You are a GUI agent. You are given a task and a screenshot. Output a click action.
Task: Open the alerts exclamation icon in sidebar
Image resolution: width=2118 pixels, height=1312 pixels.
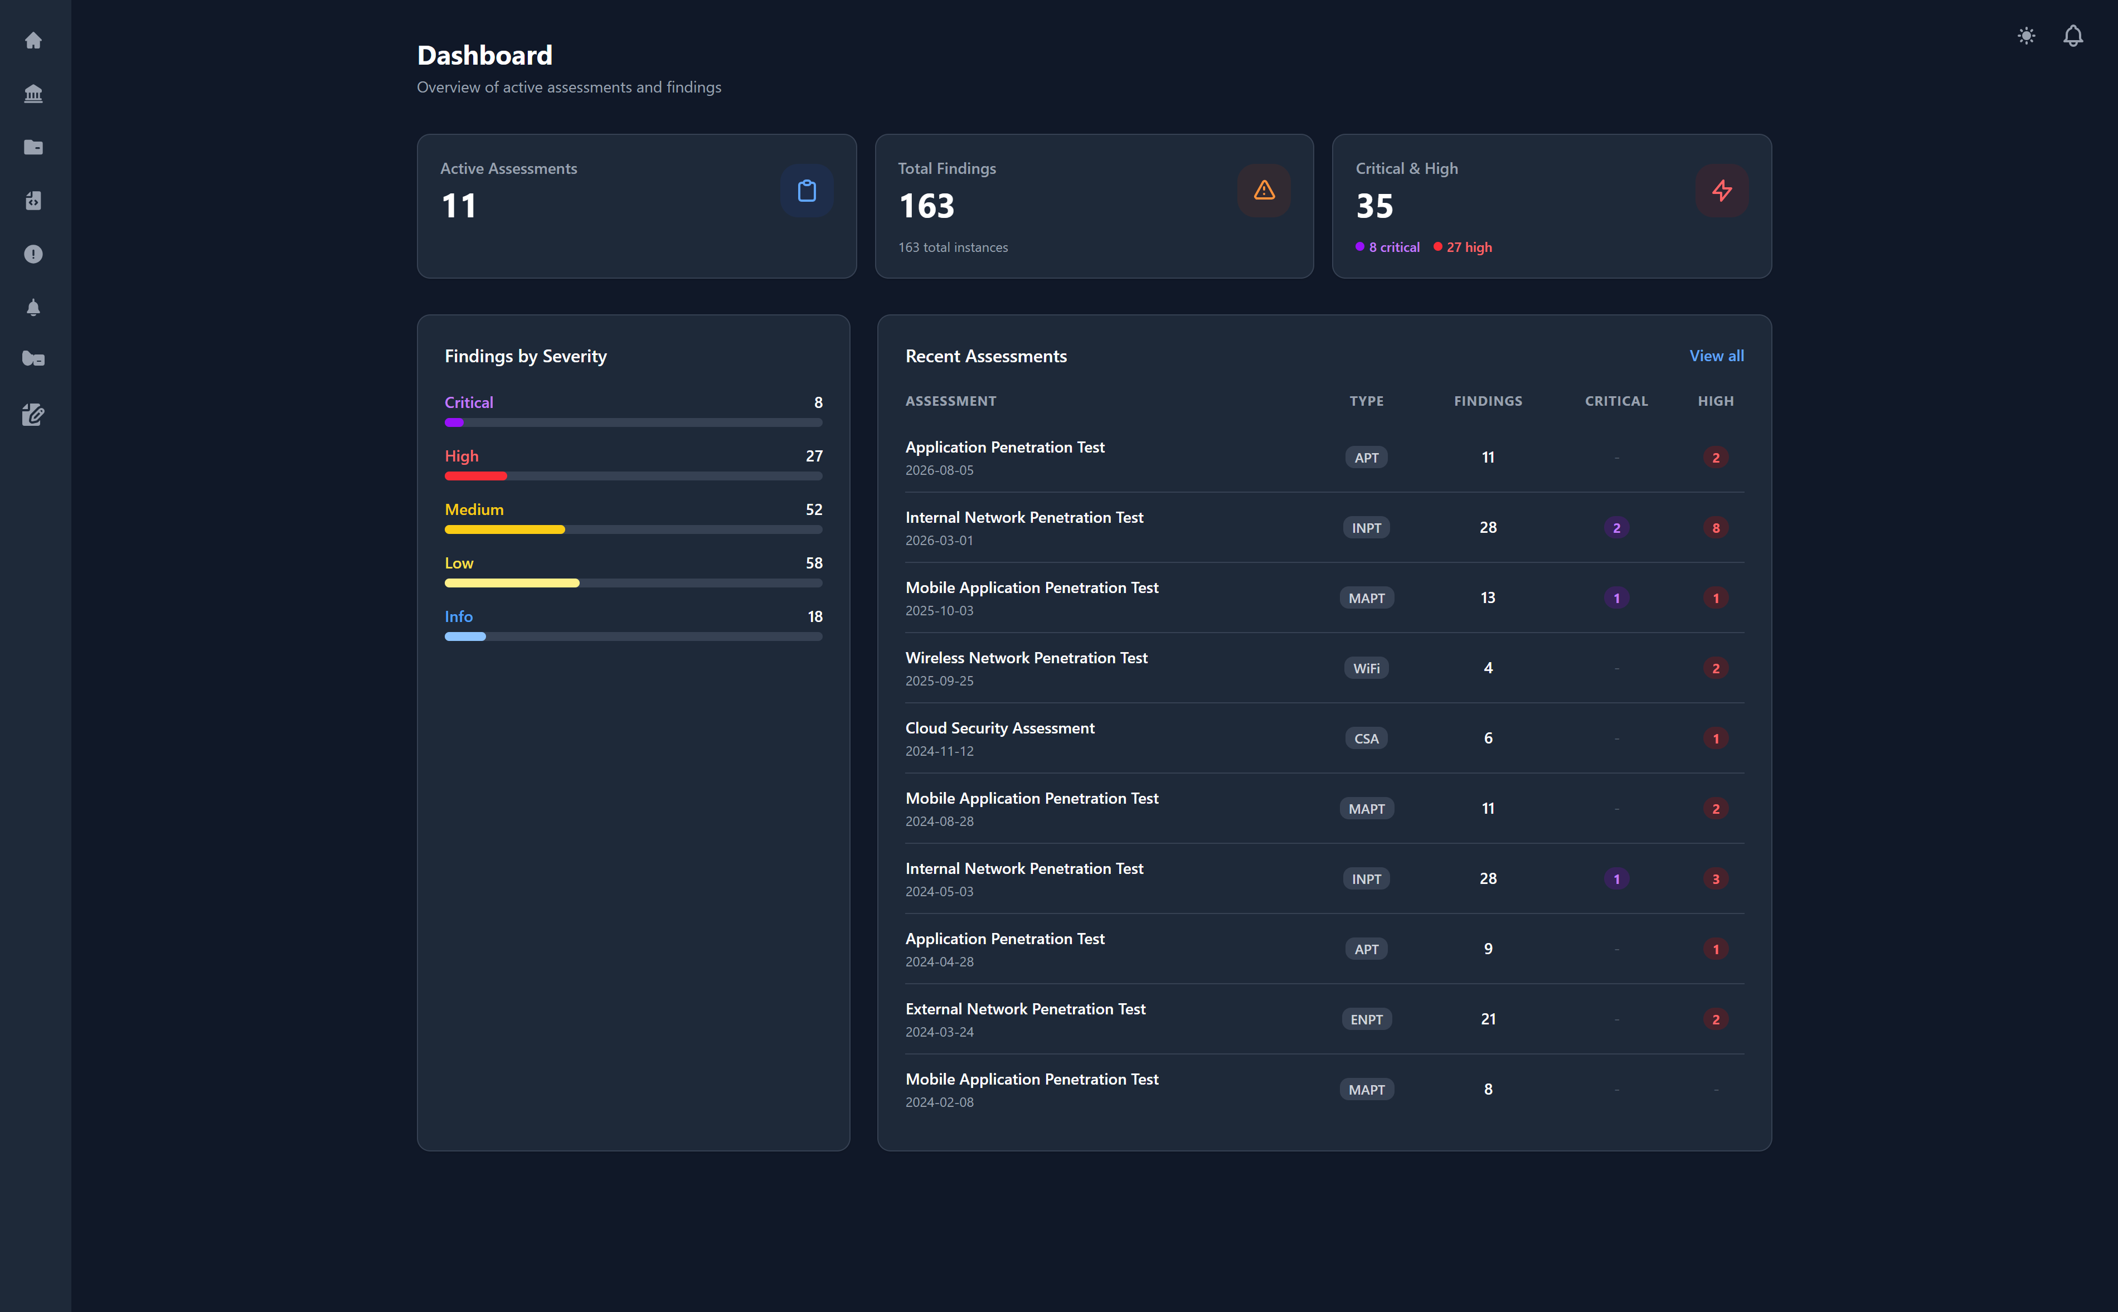pyautogui.click(x=34, y=254)
